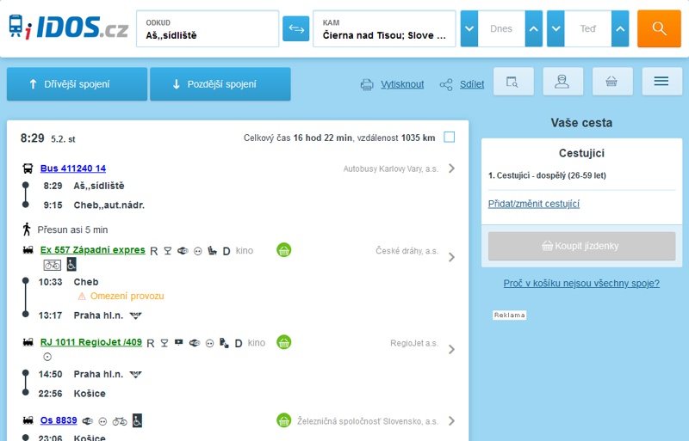Screen dimensions: 689x441
Task: Open the timetable search icon button
Action: pos(512,82)
